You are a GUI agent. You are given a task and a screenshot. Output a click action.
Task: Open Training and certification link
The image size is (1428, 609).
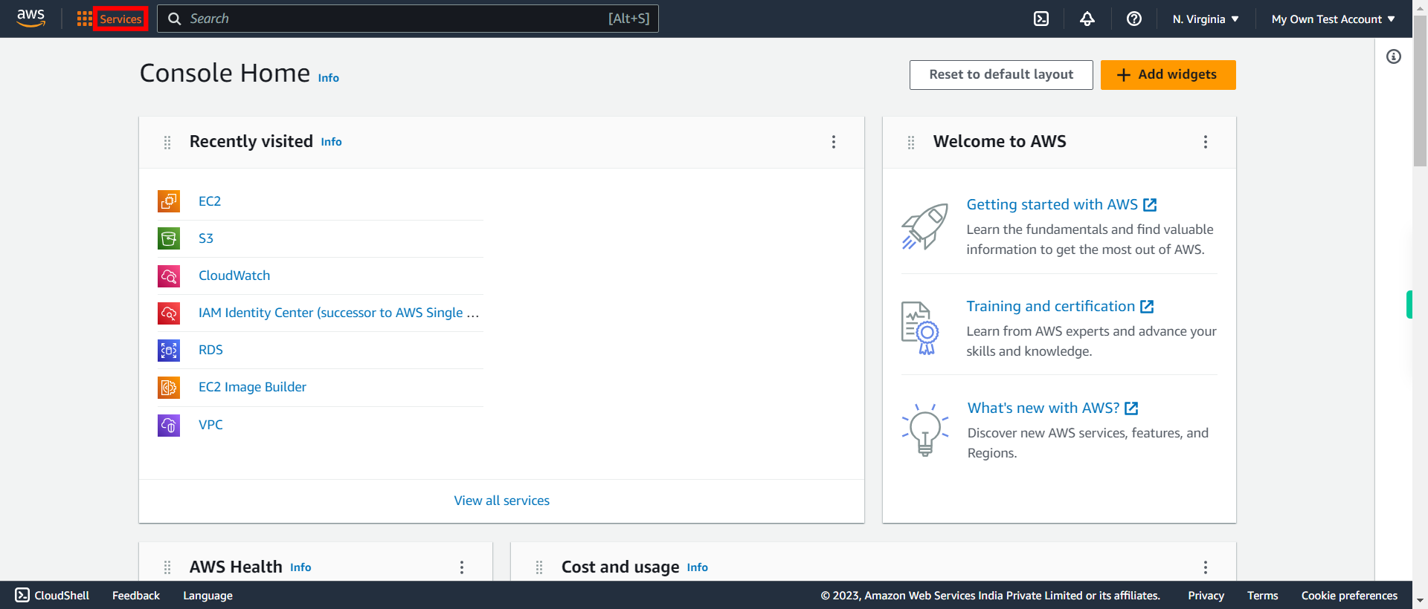[x=1060, y=306]
